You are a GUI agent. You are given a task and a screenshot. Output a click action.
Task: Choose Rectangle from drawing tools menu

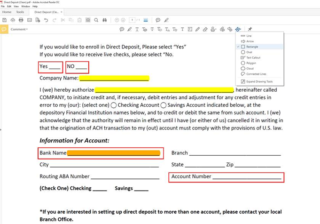click(259, 47)
